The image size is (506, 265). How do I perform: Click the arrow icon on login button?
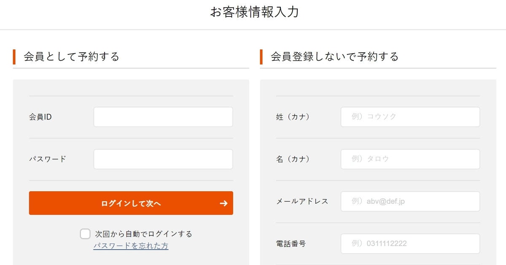[x=223, y=203]
